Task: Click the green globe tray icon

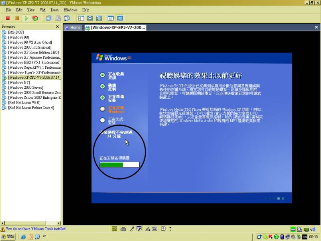Action: (x=276, y=237)
